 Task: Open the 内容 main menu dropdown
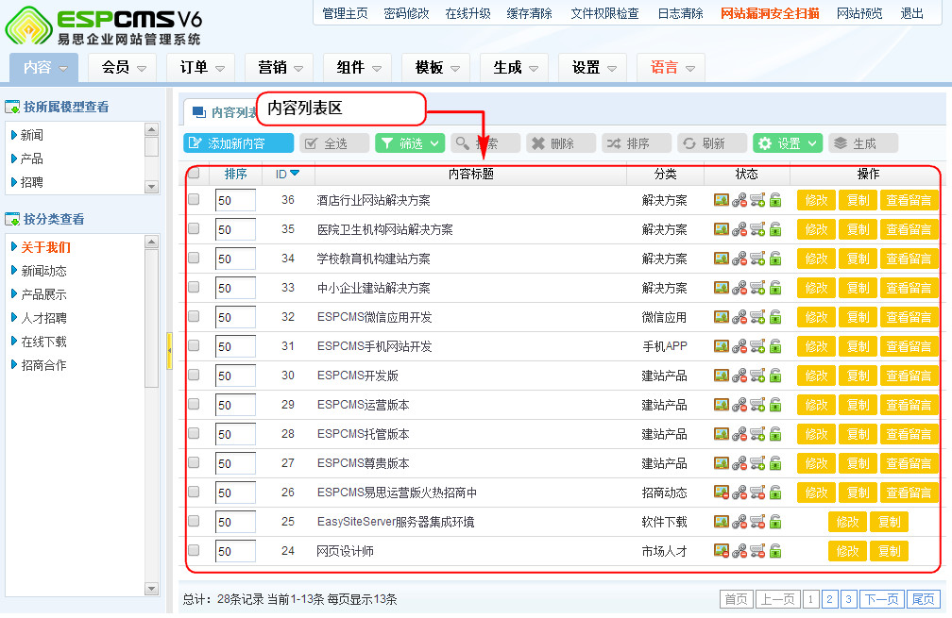click(43, 67)
